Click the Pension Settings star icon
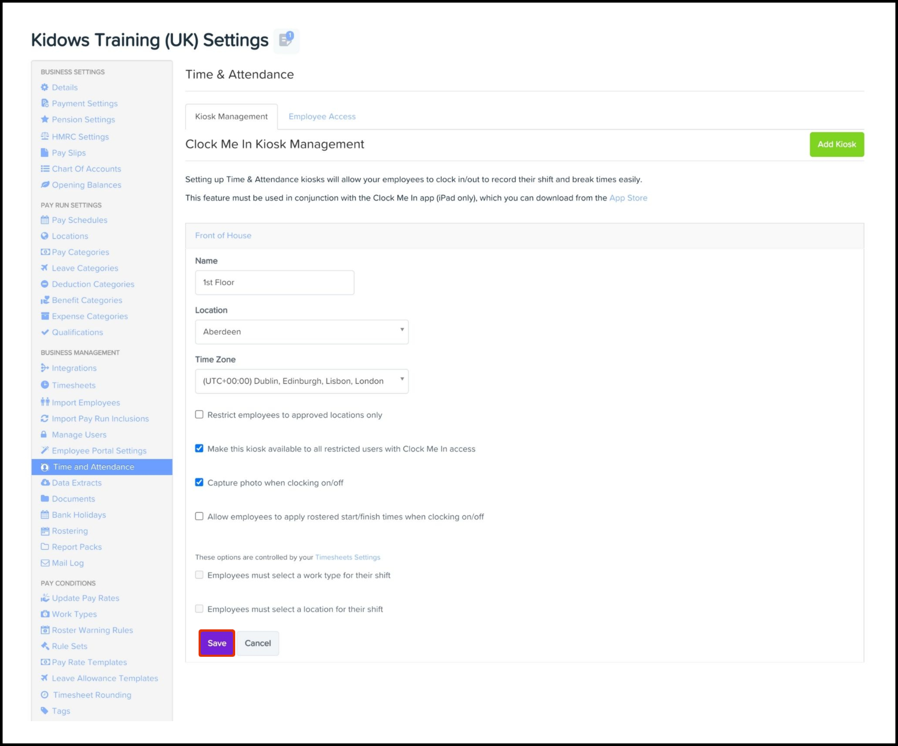Screen dimensions: 898x746 click(44, 119)
